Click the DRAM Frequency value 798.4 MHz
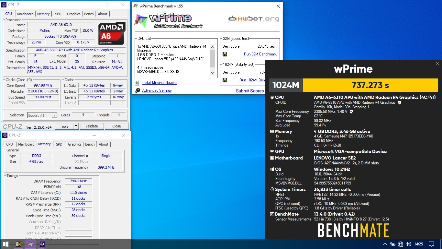Screen dimensions: 442x249 78,181
